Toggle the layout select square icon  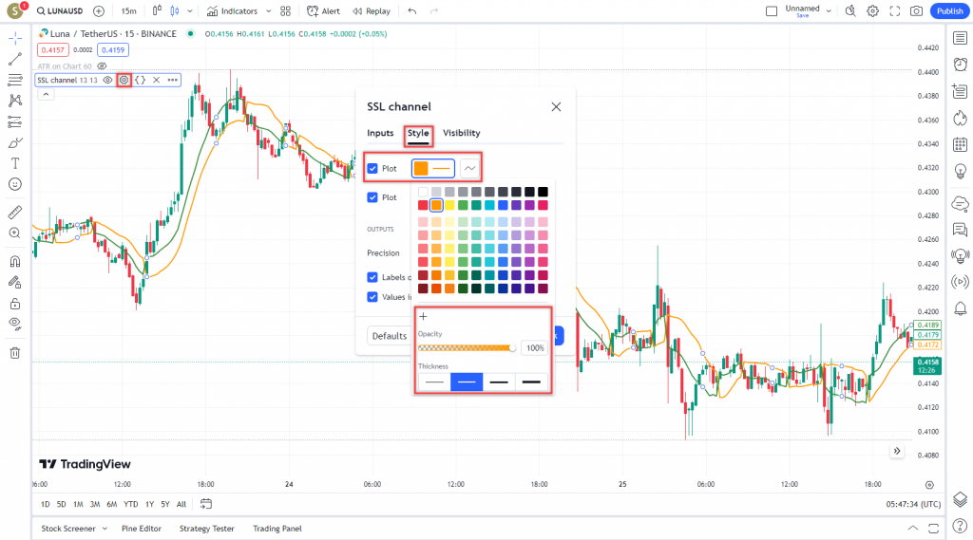point(772,11)
